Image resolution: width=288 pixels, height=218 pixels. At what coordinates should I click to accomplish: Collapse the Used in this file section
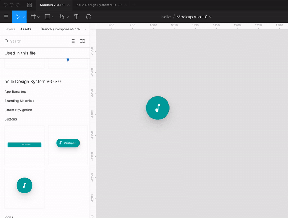20,53
